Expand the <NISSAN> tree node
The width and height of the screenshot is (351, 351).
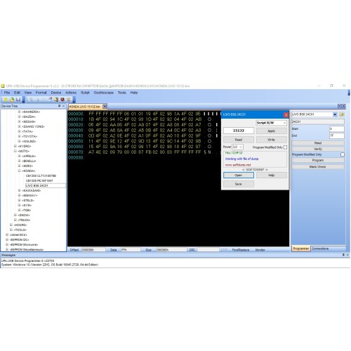point(20,121)
